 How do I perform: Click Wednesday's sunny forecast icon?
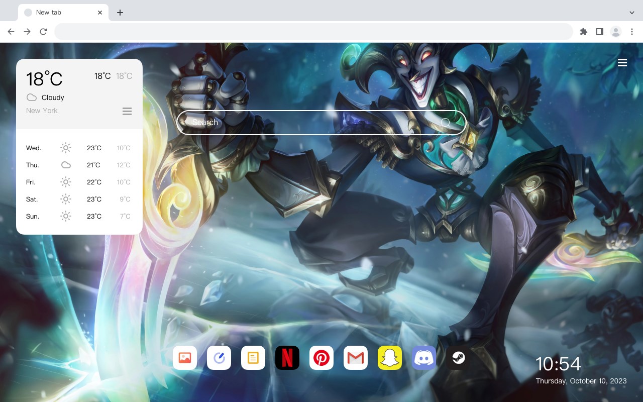click(66, 148)
